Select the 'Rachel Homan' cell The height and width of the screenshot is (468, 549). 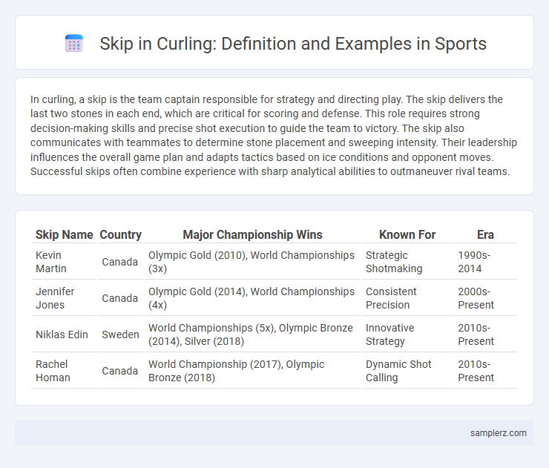click(64, 371)
